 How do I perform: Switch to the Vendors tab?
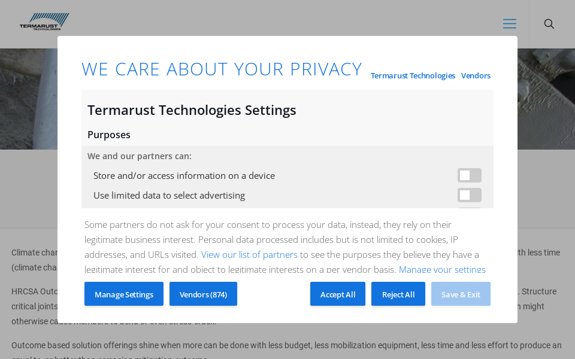[x=476, y=75]
